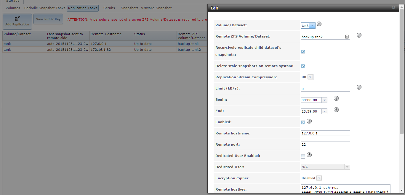Sort by Remote ZFS Volume/Dataset column header

click(192, 36)
